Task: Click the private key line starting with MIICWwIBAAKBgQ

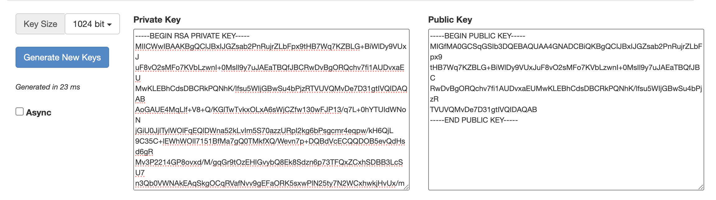Action: 270,46
